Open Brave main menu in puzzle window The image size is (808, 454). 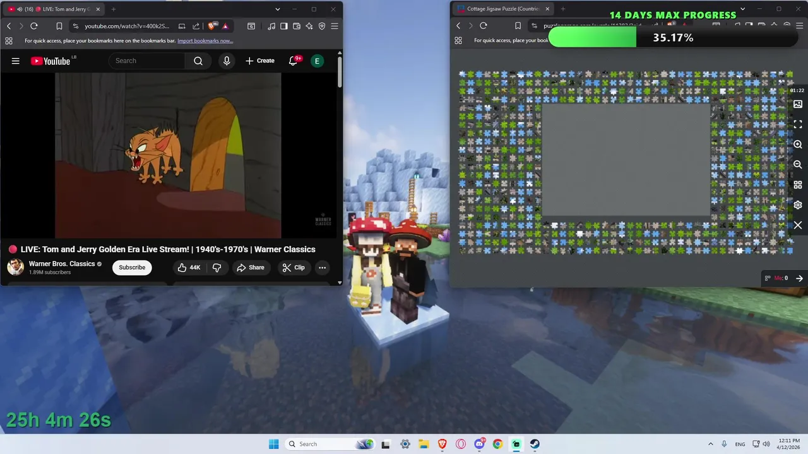[799, 25]
